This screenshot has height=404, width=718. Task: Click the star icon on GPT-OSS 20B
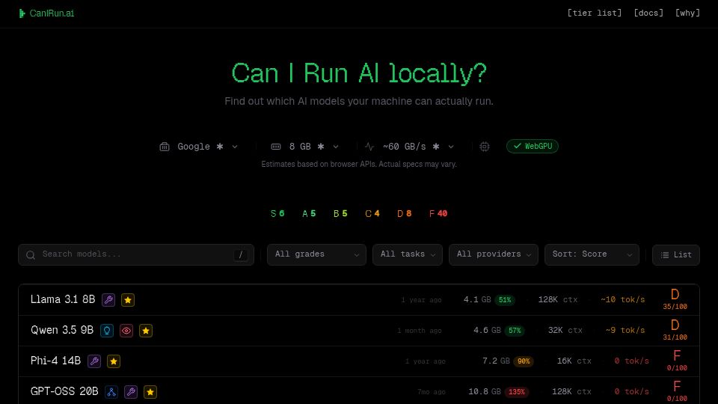[x=150, y=392]
